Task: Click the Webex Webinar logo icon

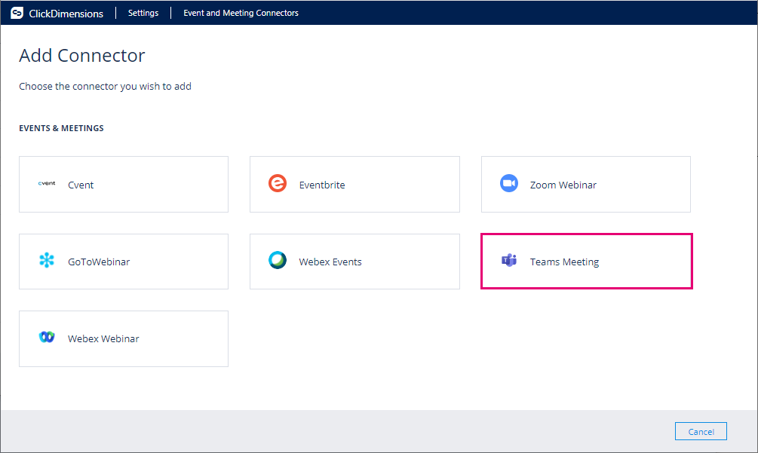Action: click(47, 337)
